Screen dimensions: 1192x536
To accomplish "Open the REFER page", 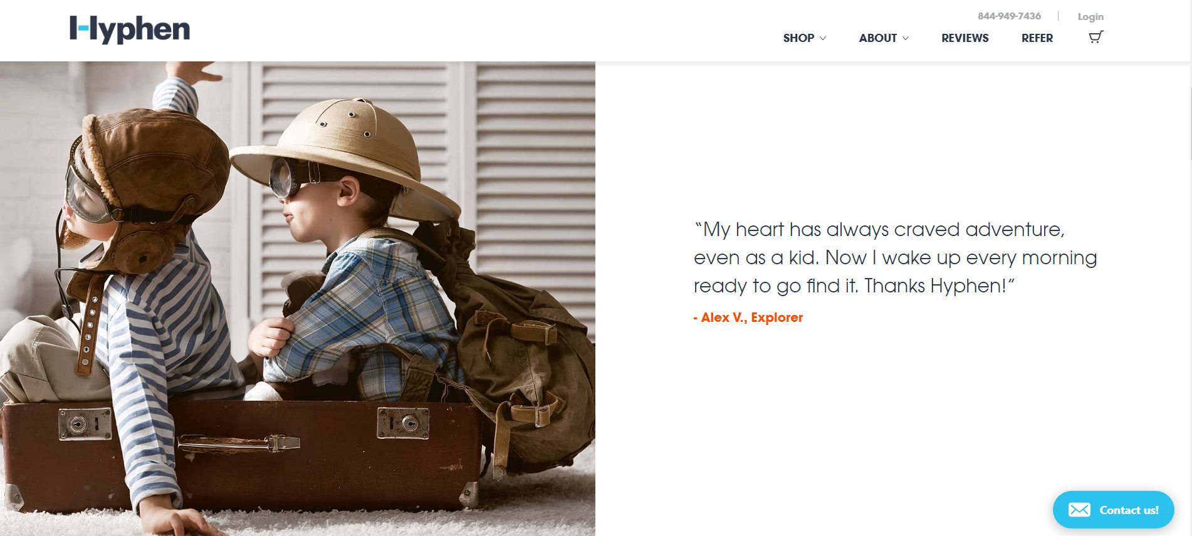I will (x=1037, y=38).
